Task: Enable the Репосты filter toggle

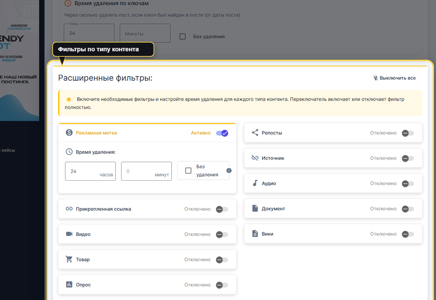Action: tap(408, 133)
